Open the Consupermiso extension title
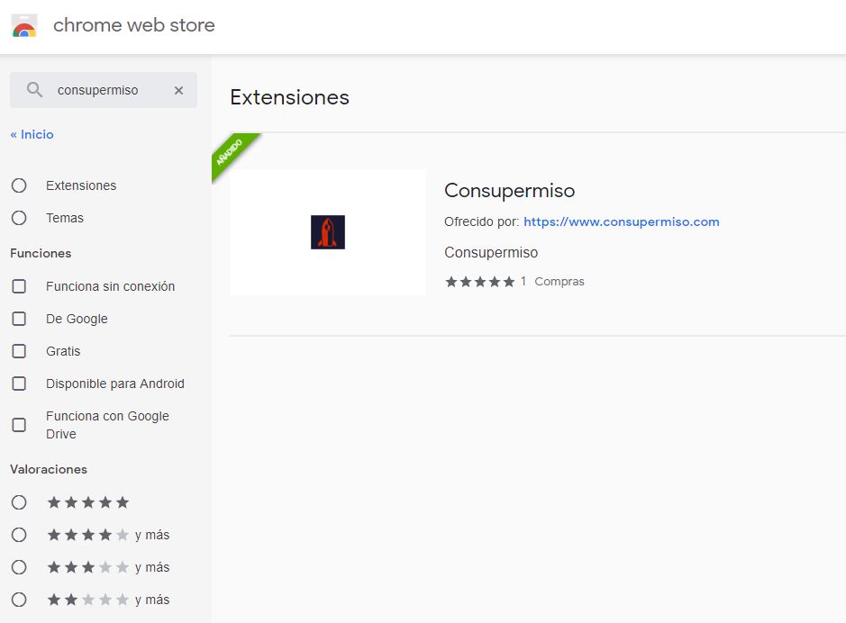The image size is (846, 623). [x=509, y=190]
